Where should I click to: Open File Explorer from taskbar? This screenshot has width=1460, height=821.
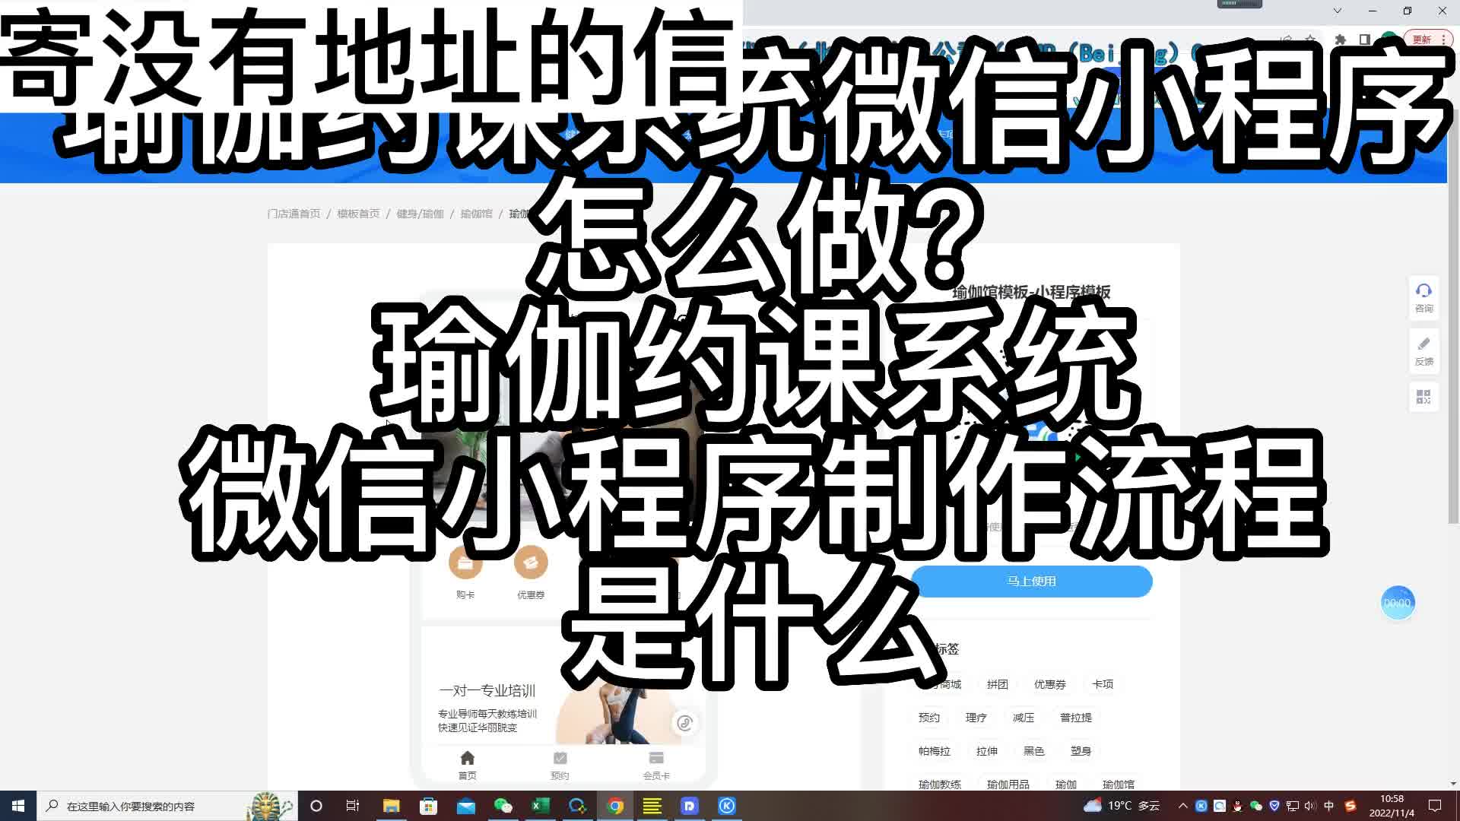pyautogui.click(x=391, y=806)
